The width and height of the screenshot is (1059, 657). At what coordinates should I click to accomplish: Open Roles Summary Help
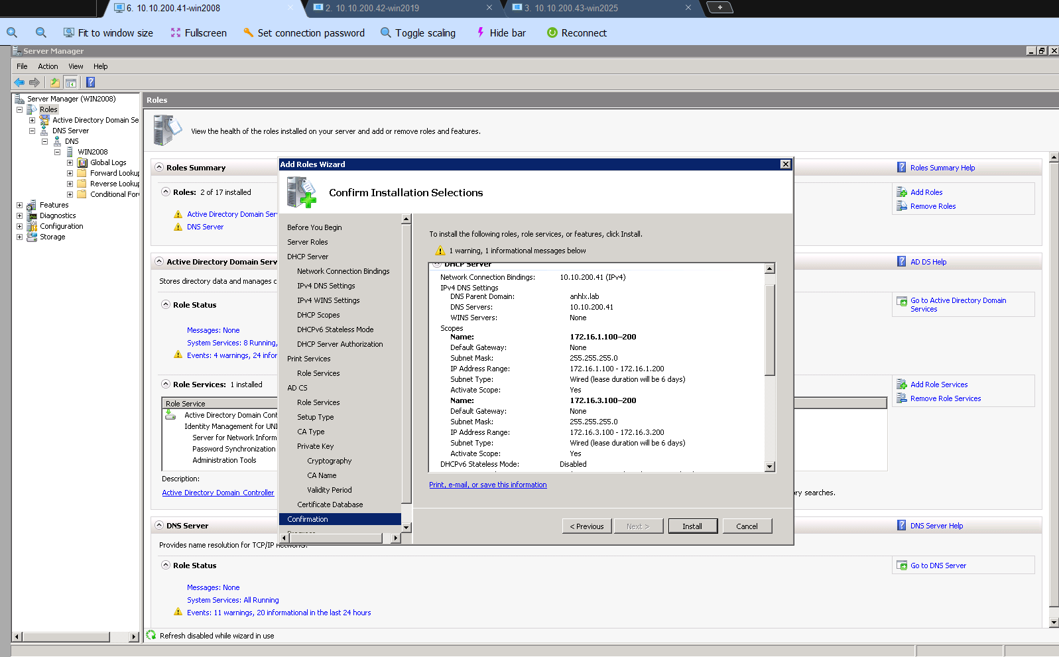click(x=942, y=168)
